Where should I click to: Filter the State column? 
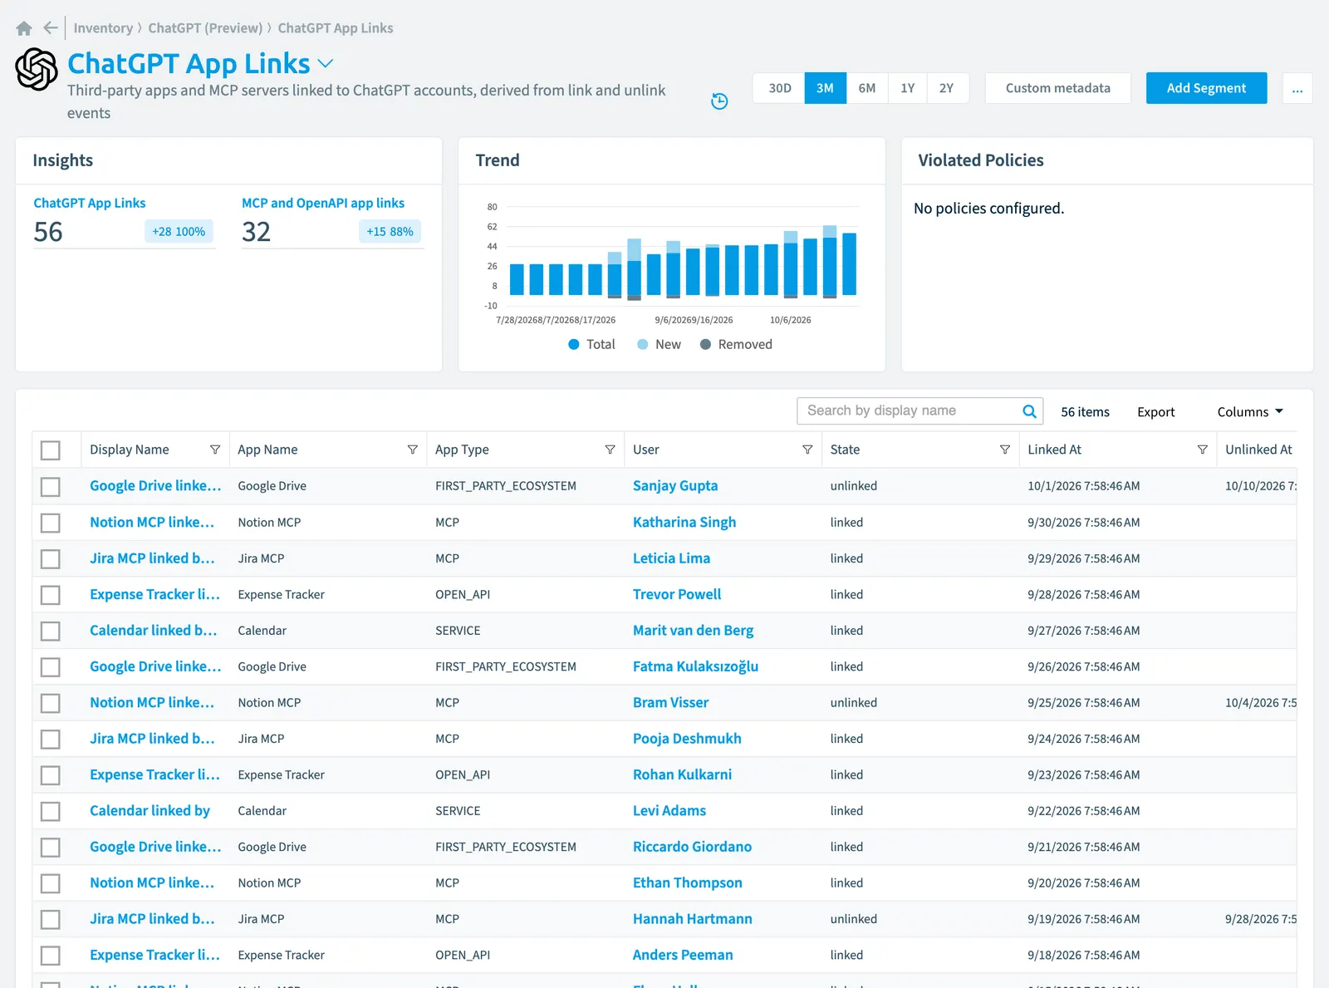pyautogui.click(x=1005, y=450)
